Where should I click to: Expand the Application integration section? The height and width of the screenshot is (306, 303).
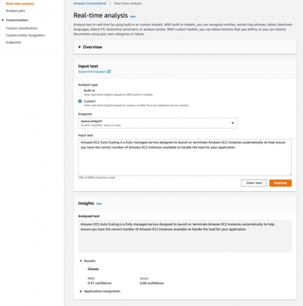pyautogui.click(x=81, y=291)
